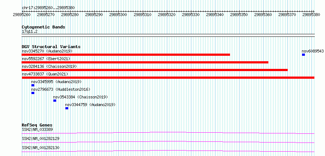The width and height of the screenshot is (325, 156).
Task: Click the ruler position 29895290
Action: [94, 15]
